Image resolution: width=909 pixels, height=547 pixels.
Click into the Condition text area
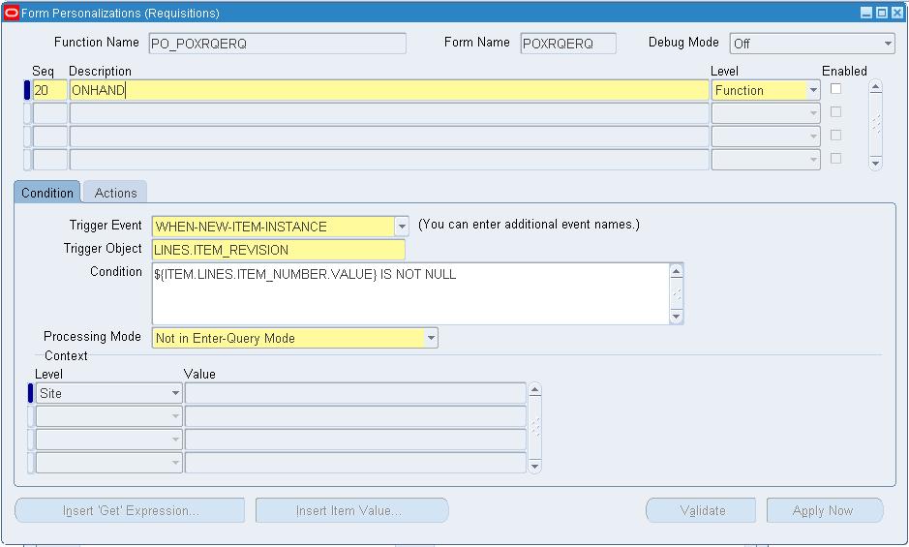(x=410, y=293)
